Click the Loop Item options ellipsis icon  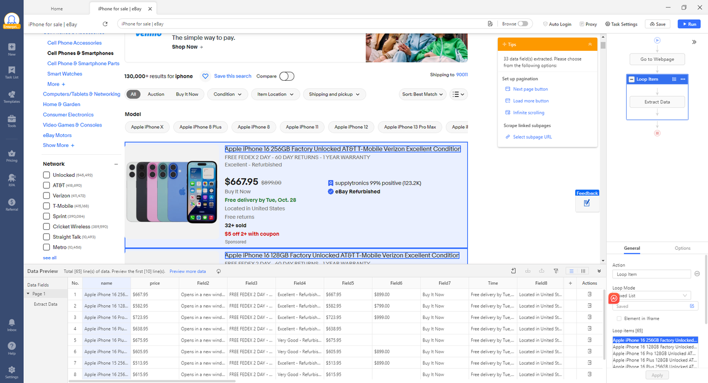click(683, 79)
